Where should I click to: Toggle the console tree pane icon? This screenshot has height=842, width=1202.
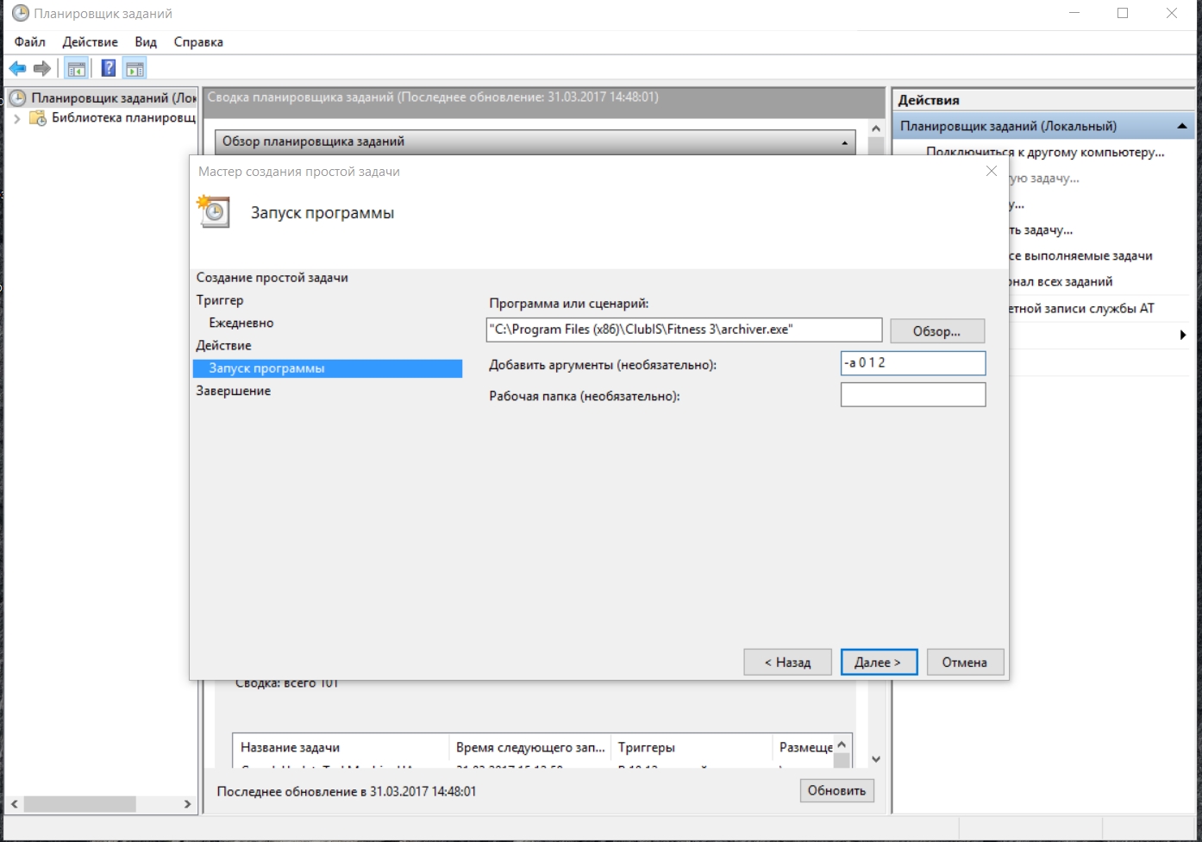(77, 68)
